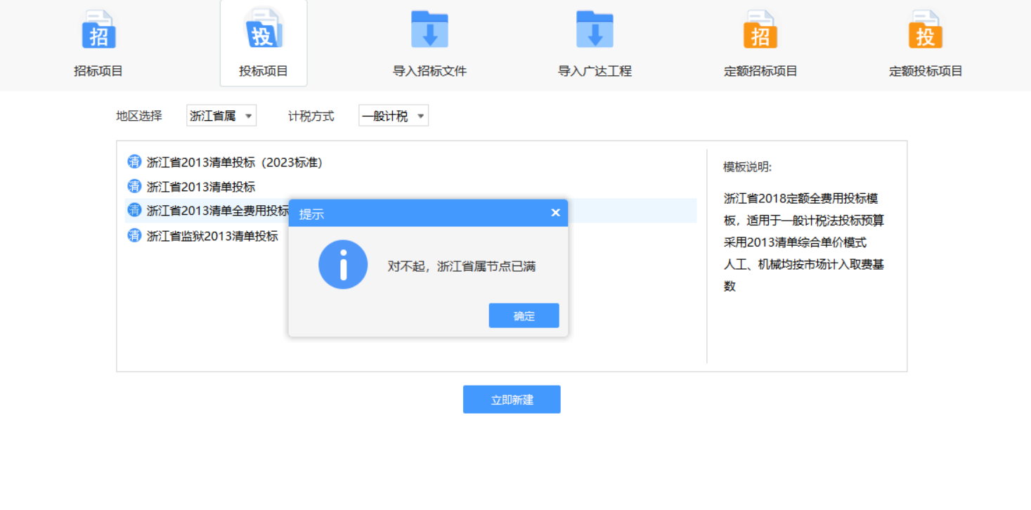Click the 导入广达工程 folder icon
Viewport: 1031px width, 510px height.
pos(595,30)
